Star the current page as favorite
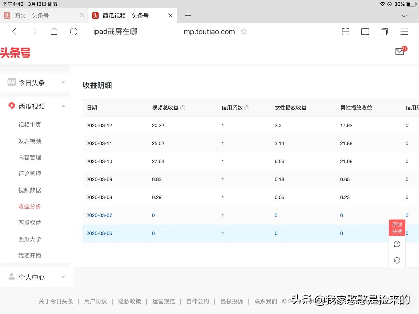 coord(244,32)
